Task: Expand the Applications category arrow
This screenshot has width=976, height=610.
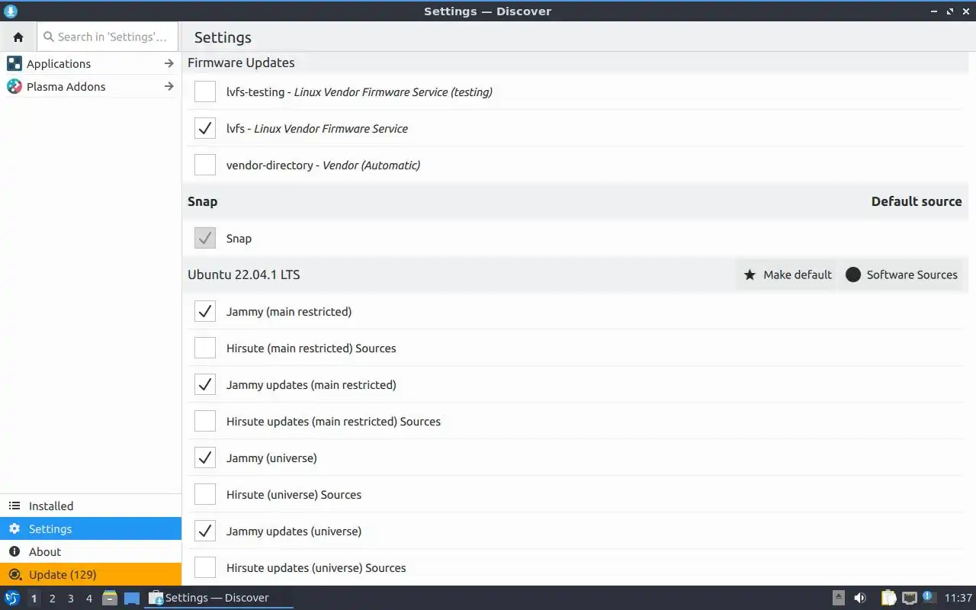Action: coord(169,63)
